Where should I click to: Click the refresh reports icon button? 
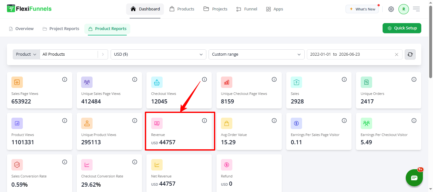click(x=410, y=54)
